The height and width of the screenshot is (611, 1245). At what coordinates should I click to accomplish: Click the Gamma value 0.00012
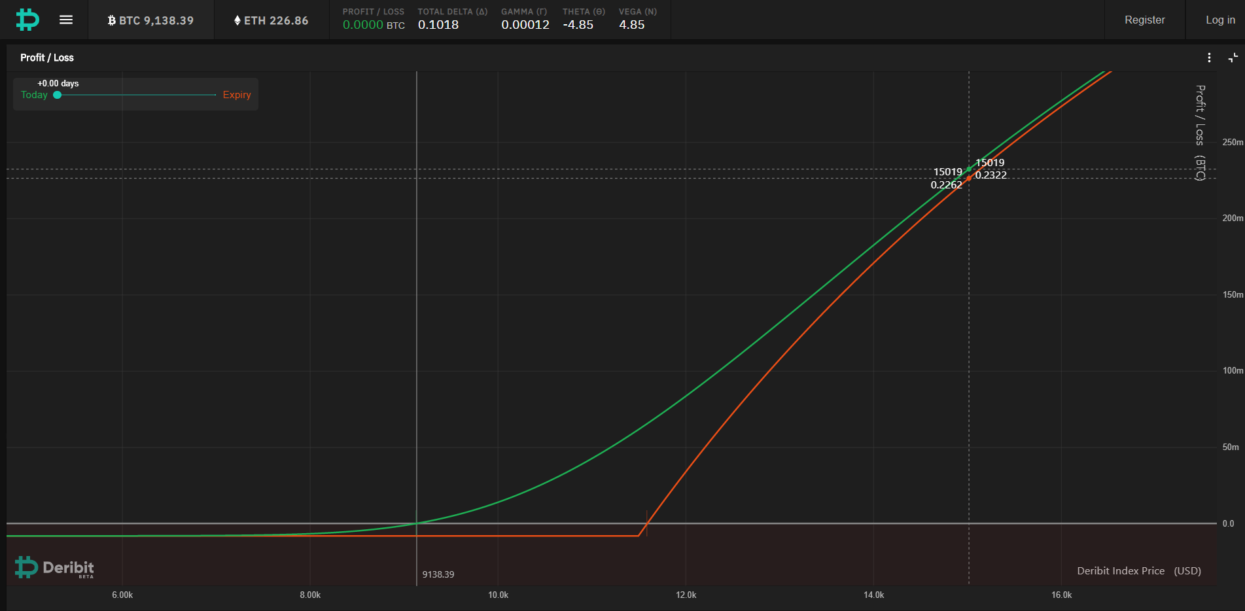click(x=525, y=25)
